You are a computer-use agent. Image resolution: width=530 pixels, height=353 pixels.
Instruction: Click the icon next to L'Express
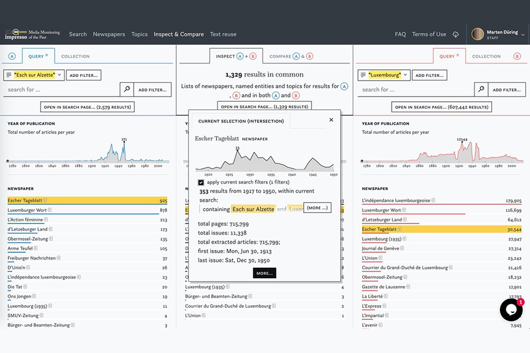click(x=384, y=306)
